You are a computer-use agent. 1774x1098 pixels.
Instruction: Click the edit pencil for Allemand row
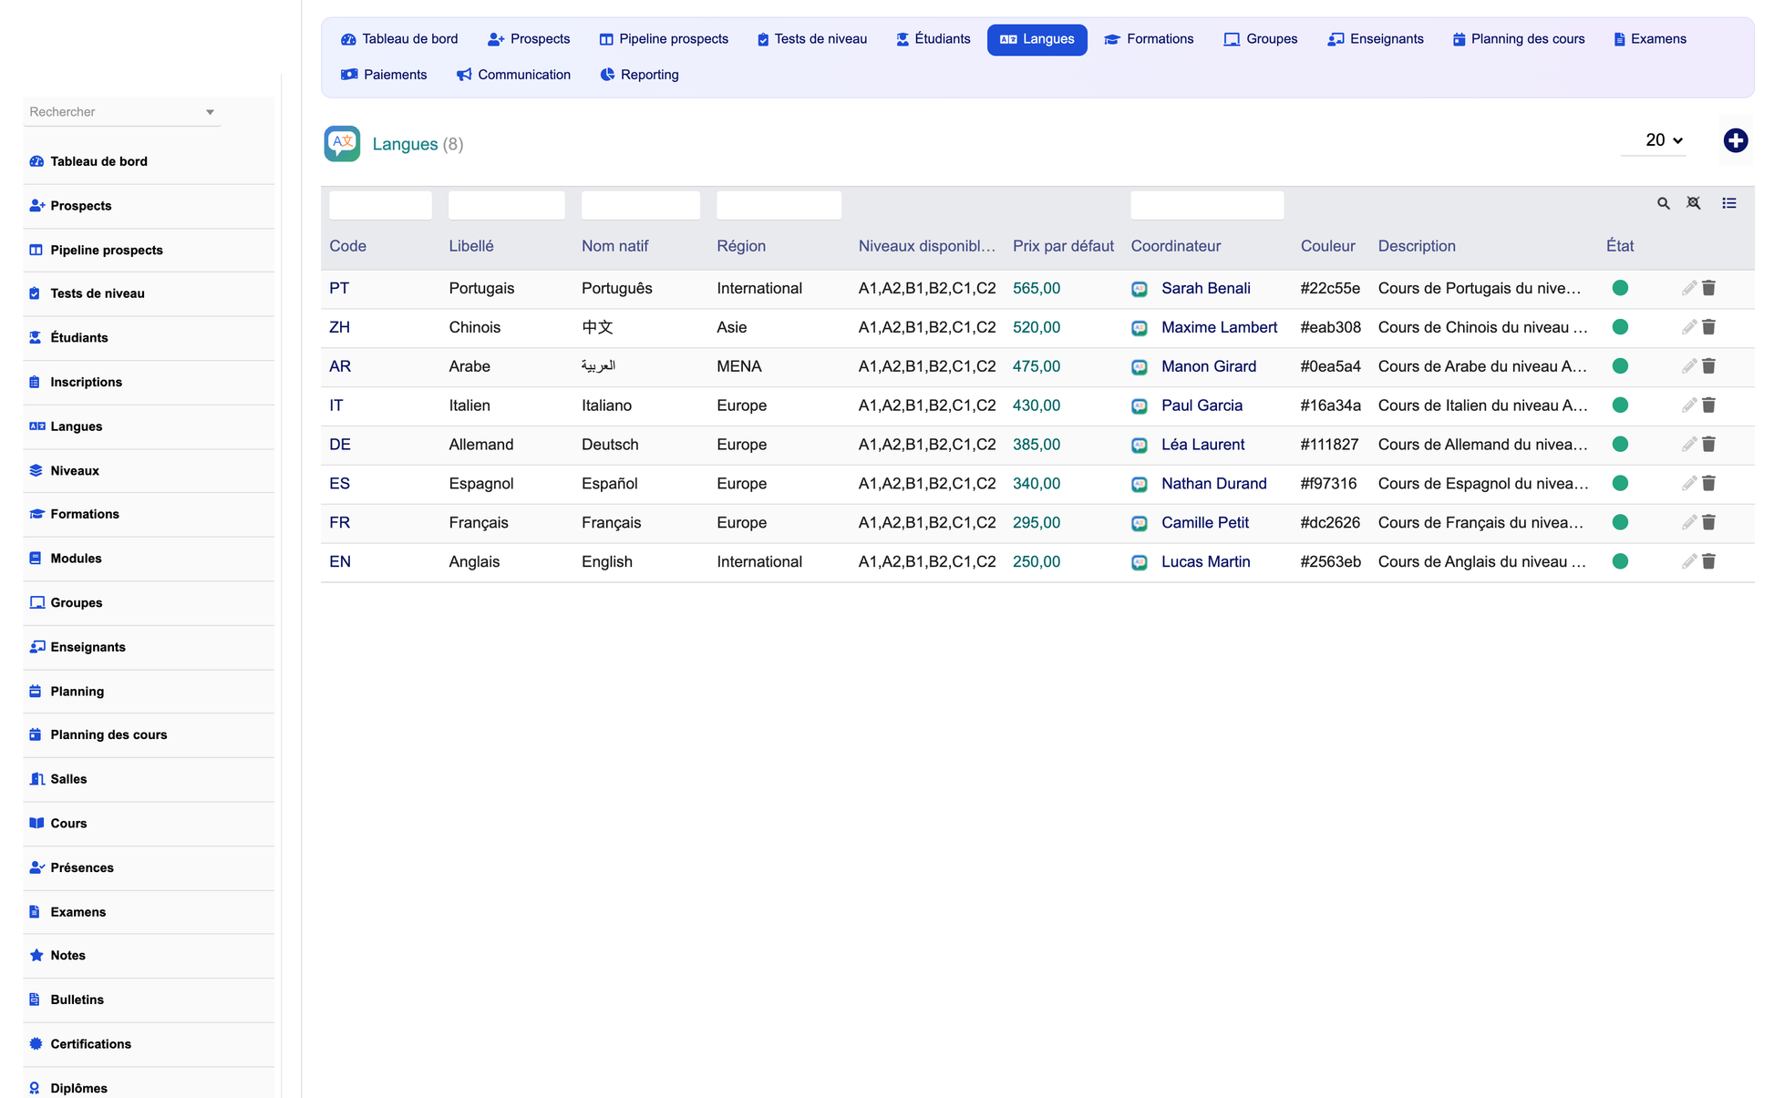pos(1688,445)
